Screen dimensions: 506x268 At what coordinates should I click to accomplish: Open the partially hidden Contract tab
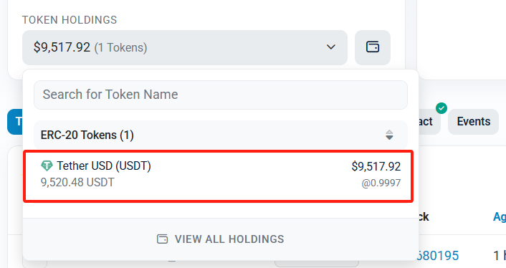click(x=429, y=122)
